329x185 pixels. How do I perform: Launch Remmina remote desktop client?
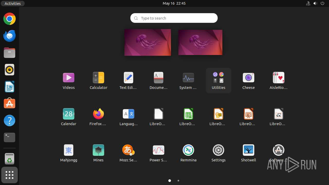tap(188, 153)
